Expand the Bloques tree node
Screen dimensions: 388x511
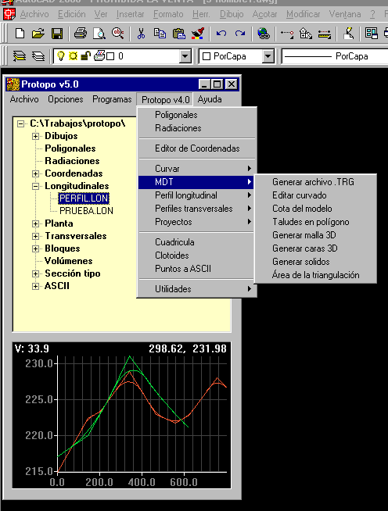35,248
